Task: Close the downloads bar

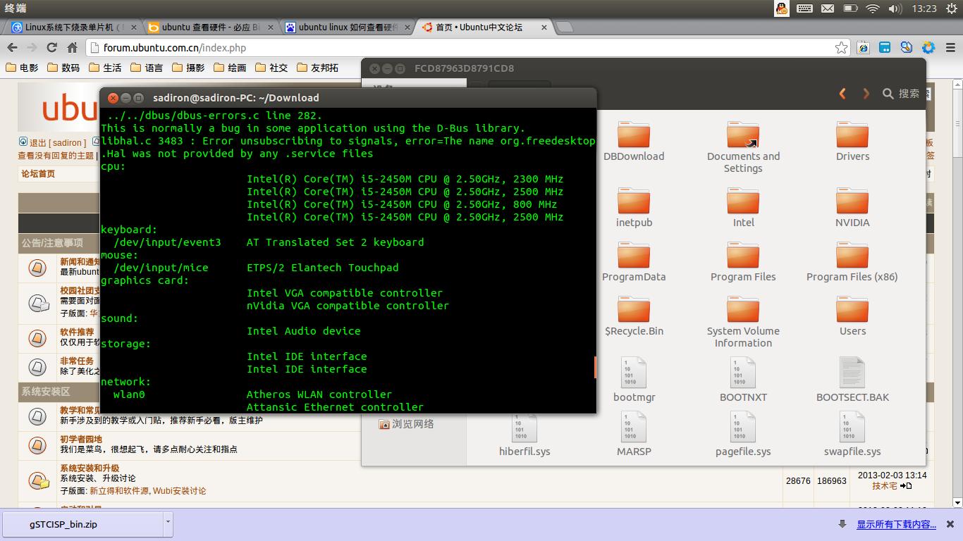Action: click(x=950, y=524)
